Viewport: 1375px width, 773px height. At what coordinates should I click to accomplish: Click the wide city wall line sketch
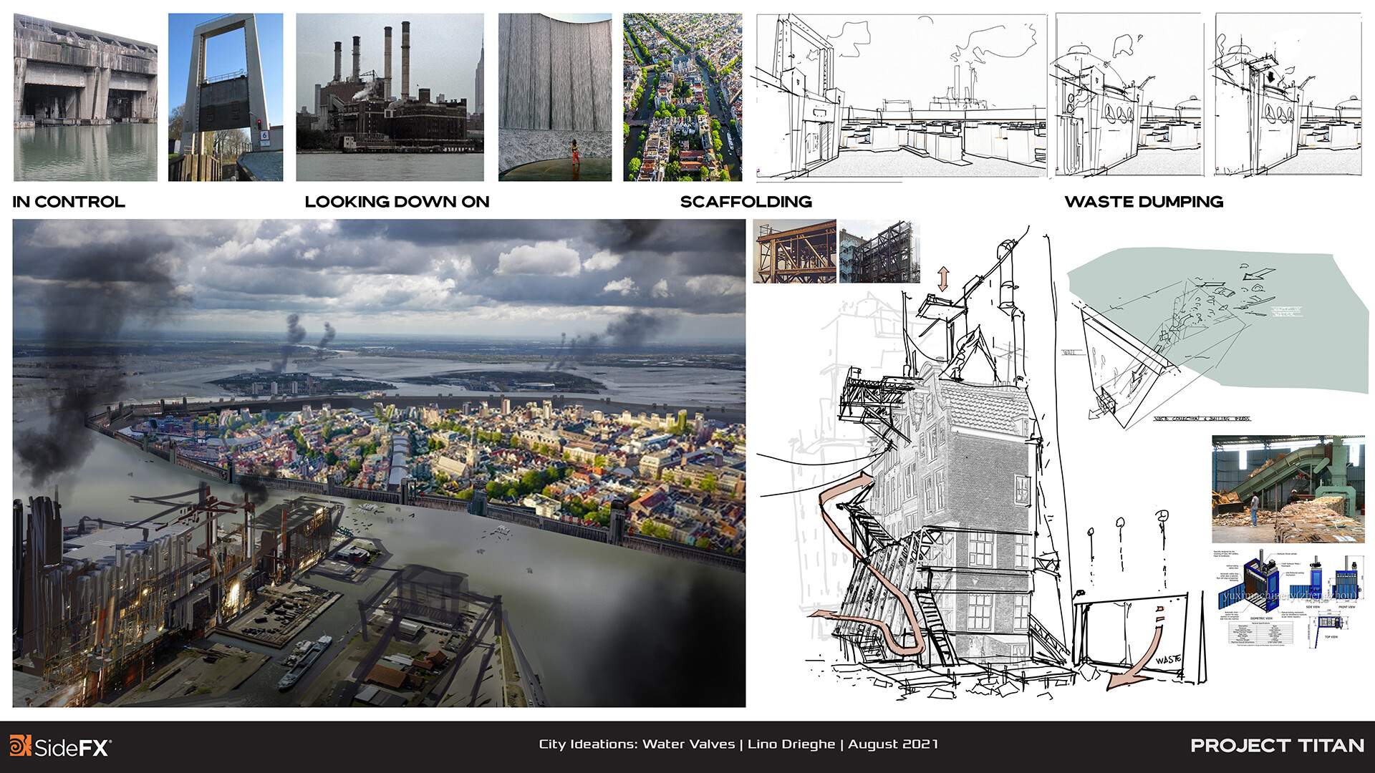tap(901, 96)
